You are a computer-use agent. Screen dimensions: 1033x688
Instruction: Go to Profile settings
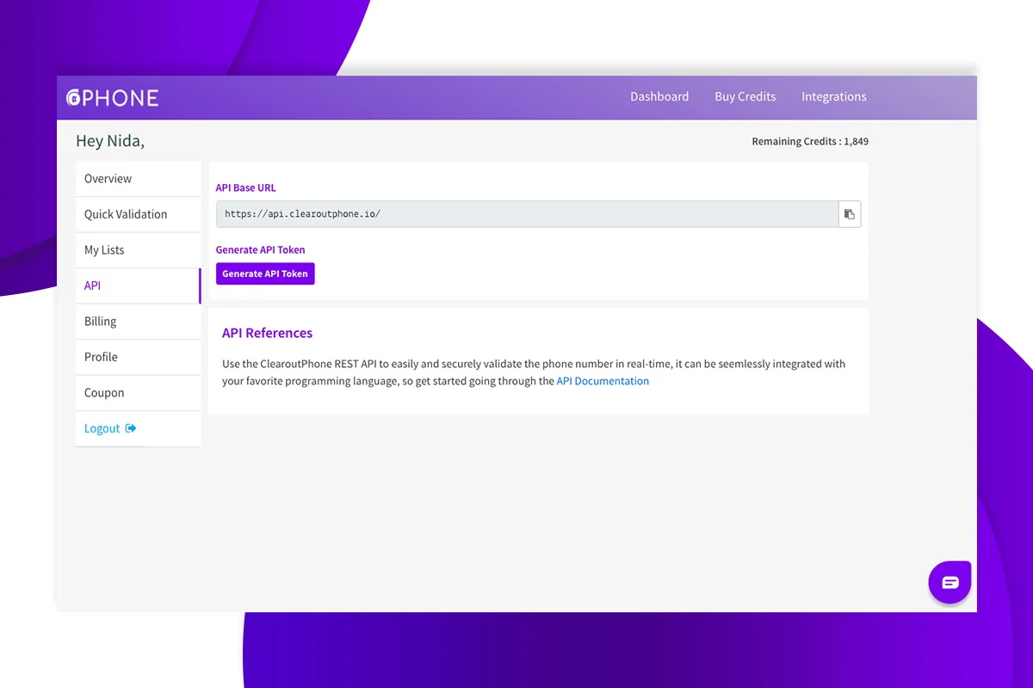point(138,357)
